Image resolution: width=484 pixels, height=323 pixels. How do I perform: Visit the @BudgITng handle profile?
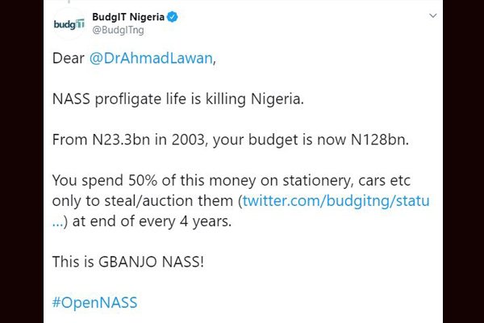tap(118, 31)
